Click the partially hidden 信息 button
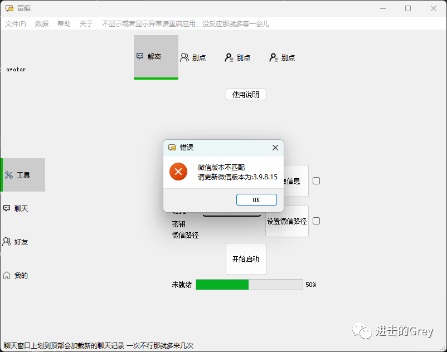The height and width of the screenshot is (352, 447). coord(296,180)
